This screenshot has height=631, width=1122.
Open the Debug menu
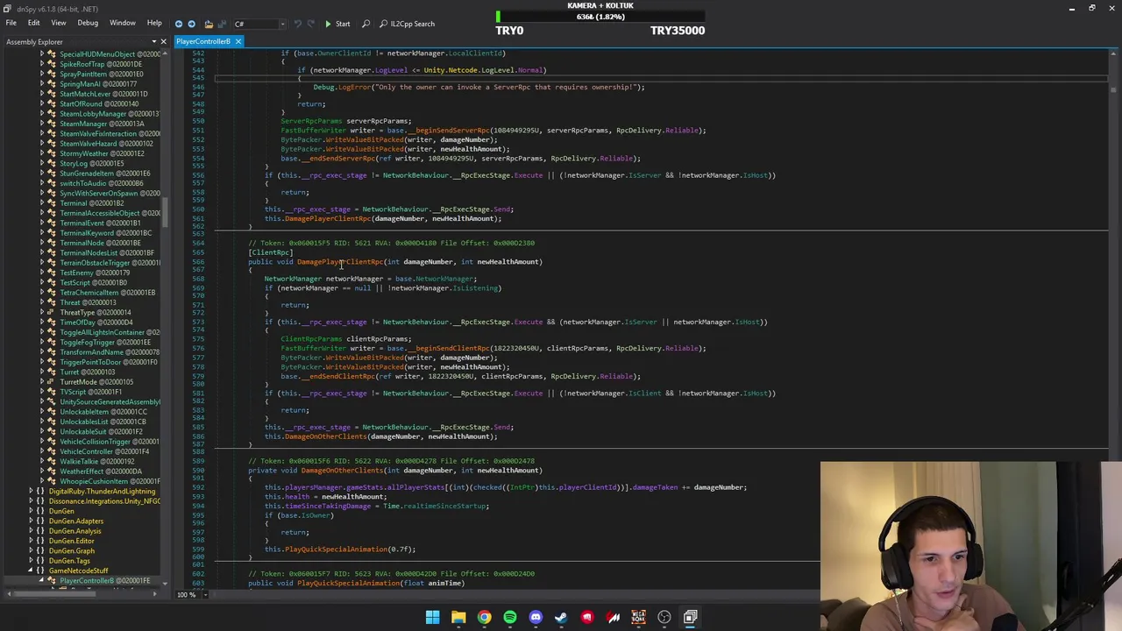click(x=88, y=23)
